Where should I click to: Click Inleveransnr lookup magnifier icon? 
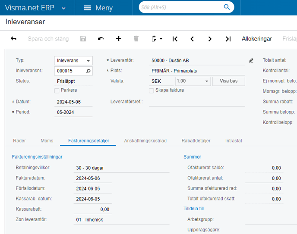(x=88, y=71)
